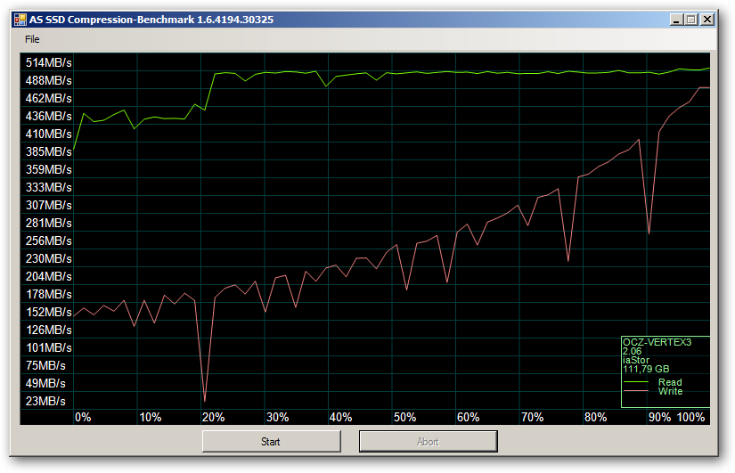Close the AS SSD Compression-Benchmark window

706,19
